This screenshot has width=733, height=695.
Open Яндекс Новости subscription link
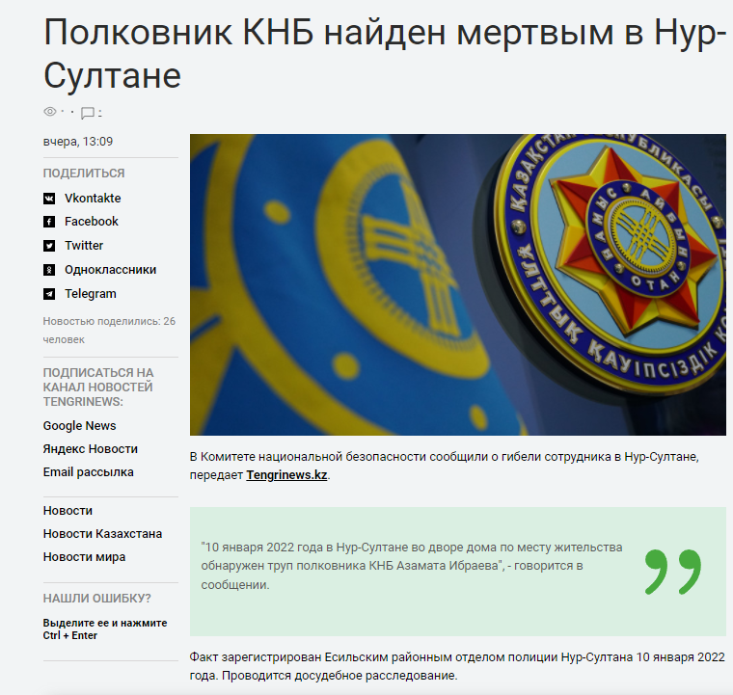point(91,449)
